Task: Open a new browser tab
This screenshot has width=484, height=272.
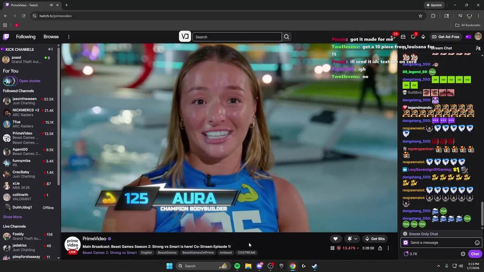Action: click(67, 5)
